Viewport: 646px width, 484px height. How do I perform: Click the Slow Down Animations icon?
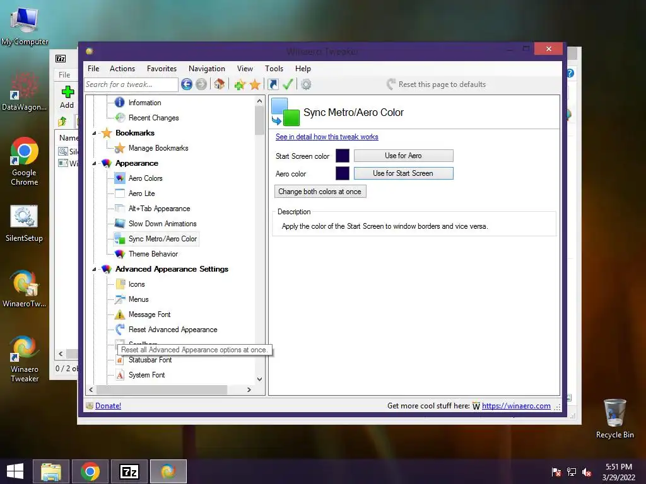pyautogui.click(x=119, y=224)
